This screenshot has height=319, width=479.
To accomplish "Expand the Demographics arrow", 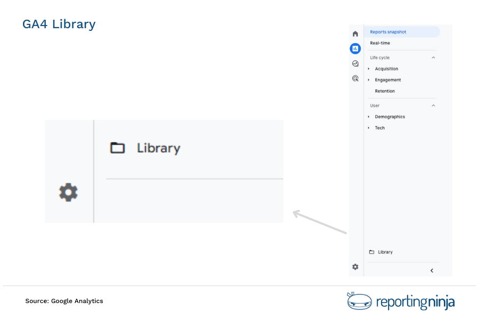I will (369, 116).
